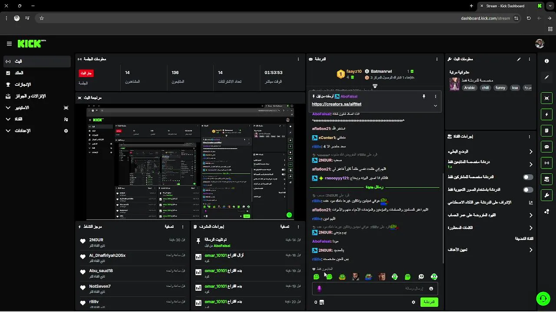Open session info panel three-dot menu
Image resolution: width=556 pixels, height=312 pixels.
298,59
